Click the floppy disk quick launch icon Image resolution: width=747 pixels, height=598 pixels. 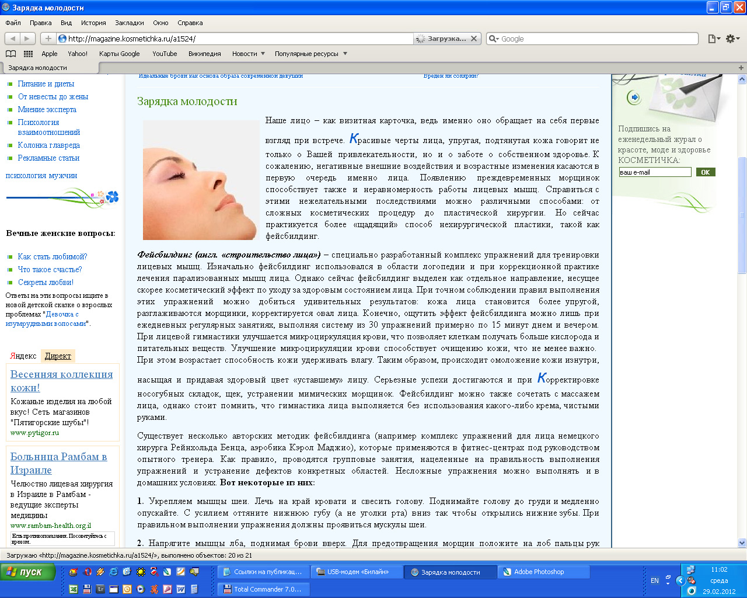click(x=87, y=589)
